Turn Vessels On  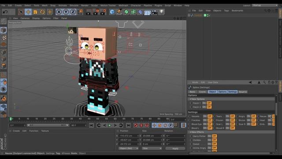[205, 116]
